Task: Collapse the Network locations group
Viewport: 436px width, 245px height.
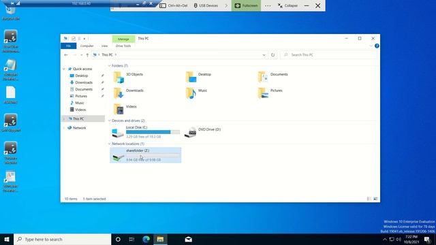Action: [109, 144]
